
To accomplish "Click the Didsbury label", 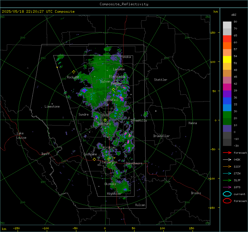I will (104, 124).
